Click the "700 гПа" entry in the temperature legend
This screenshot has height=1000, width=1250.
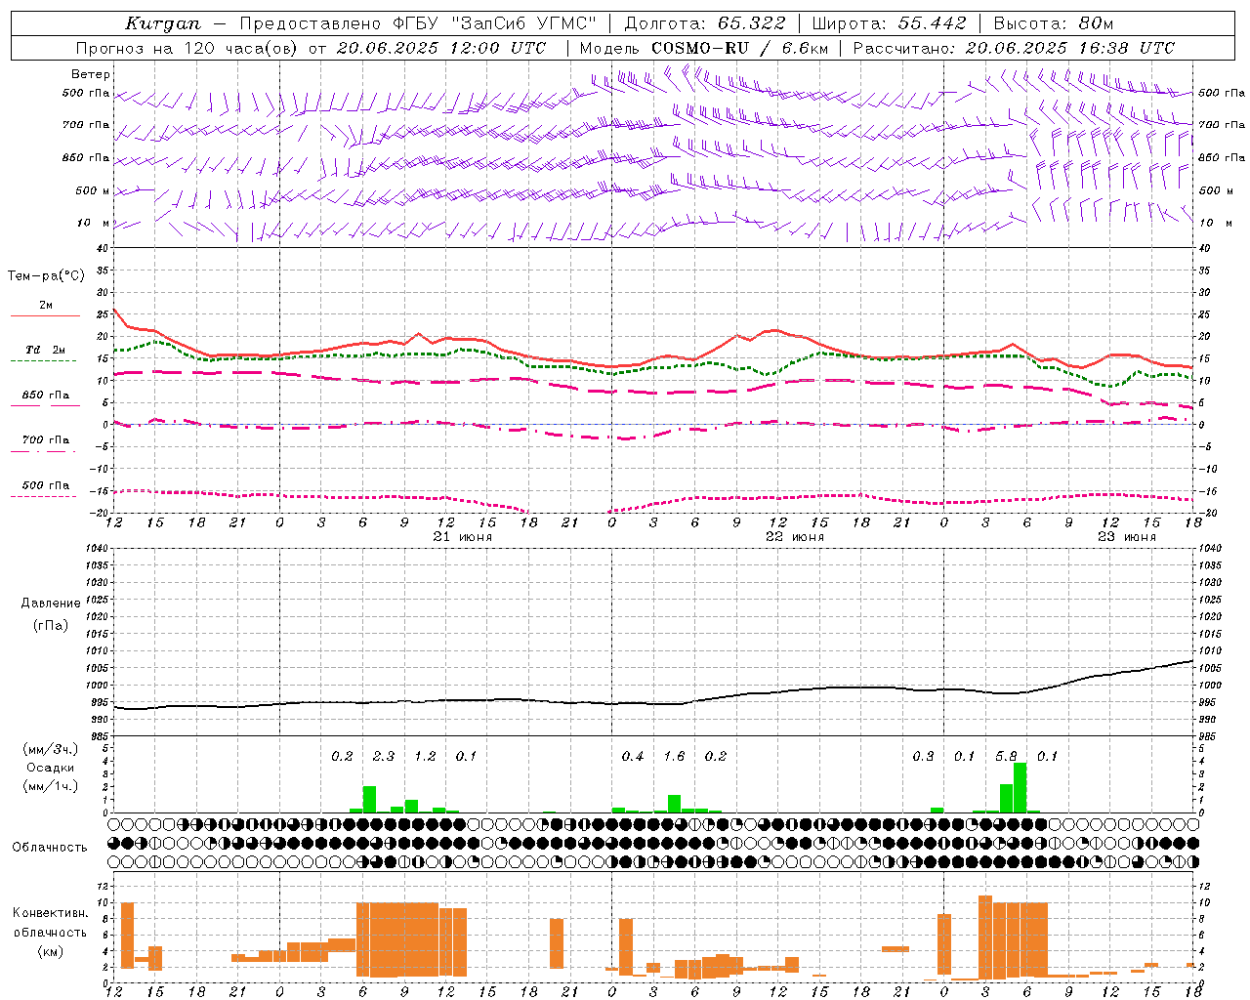46,440
